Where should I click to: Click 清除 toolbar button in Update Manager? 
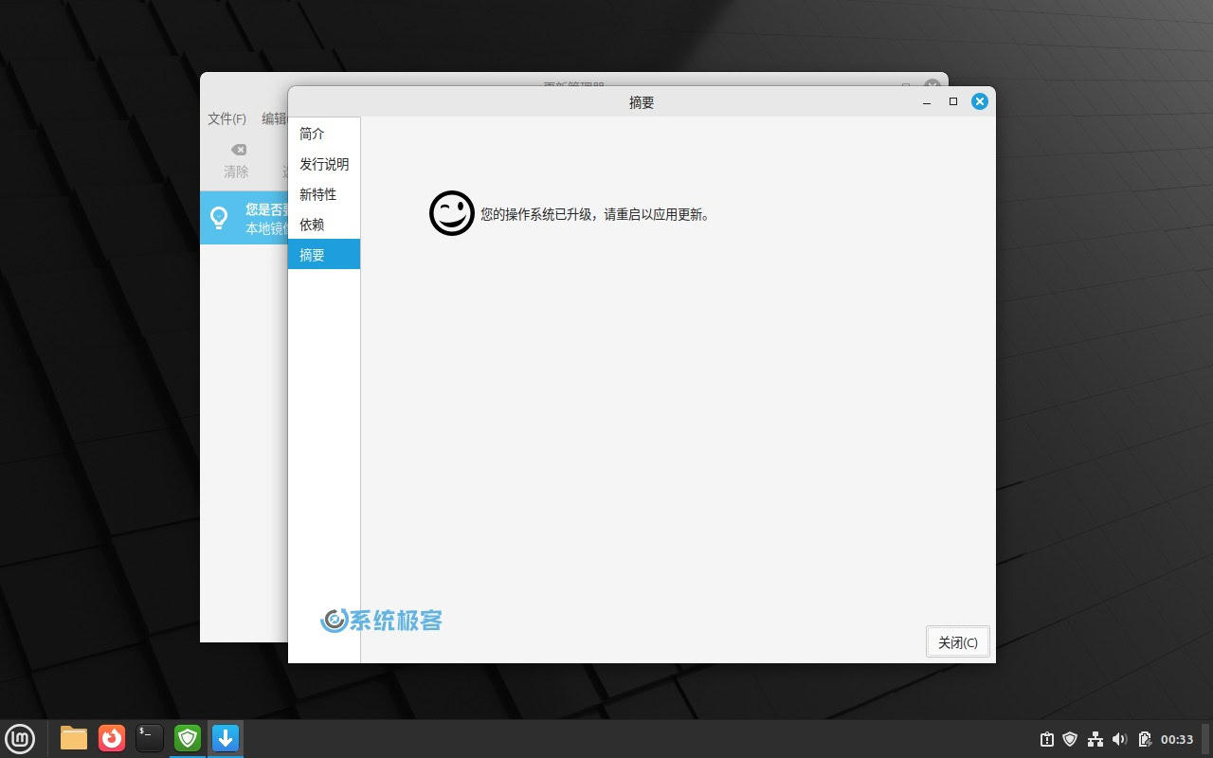[236, 161]
